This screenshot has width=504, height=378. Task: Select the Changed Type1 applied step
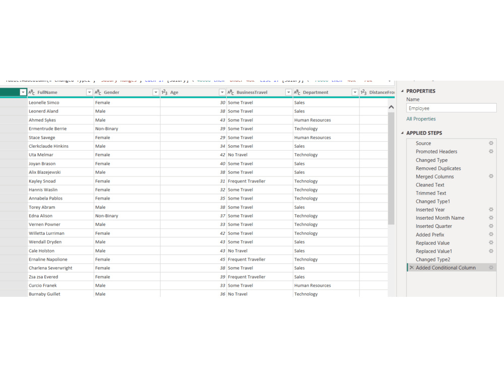click(432, 201)
